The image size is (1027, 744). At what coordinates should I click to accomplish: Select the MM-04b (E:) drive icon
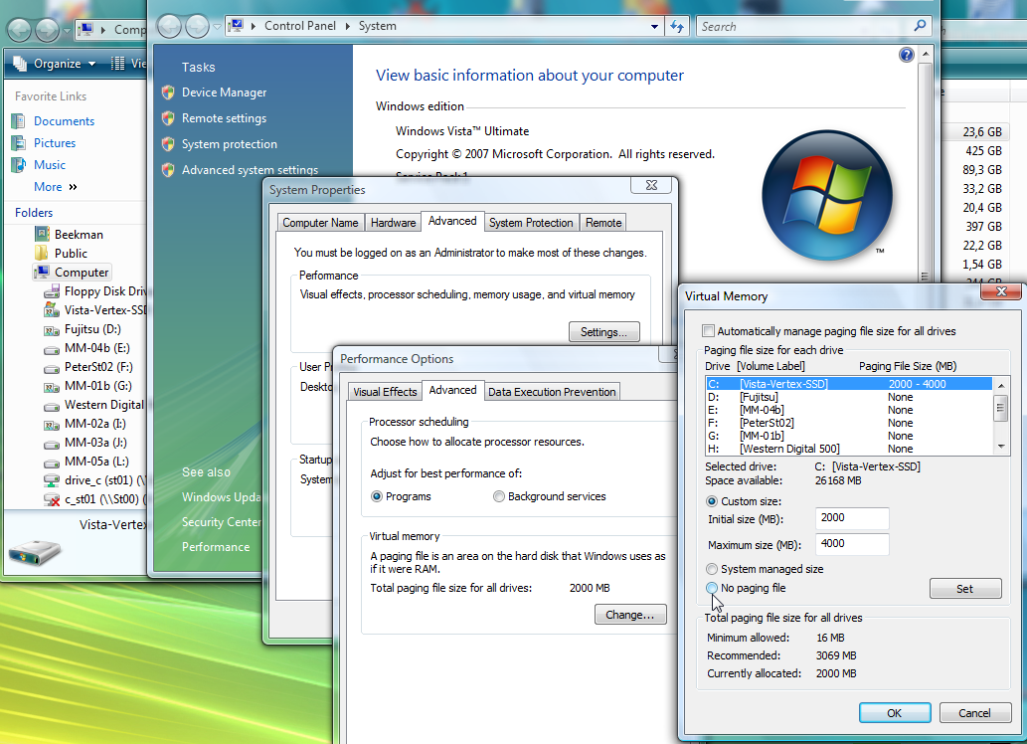pos(52,349)
